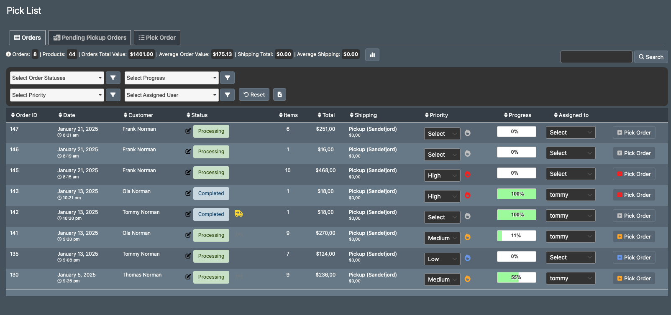Click Pick Order button for order 130
This screenshot has width=671, height=315.
click(634, 278)
